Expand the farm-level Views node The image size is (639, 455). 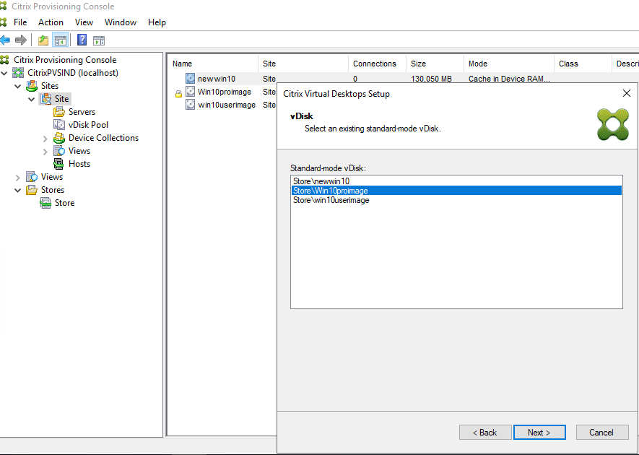click(x=18, y=178)
